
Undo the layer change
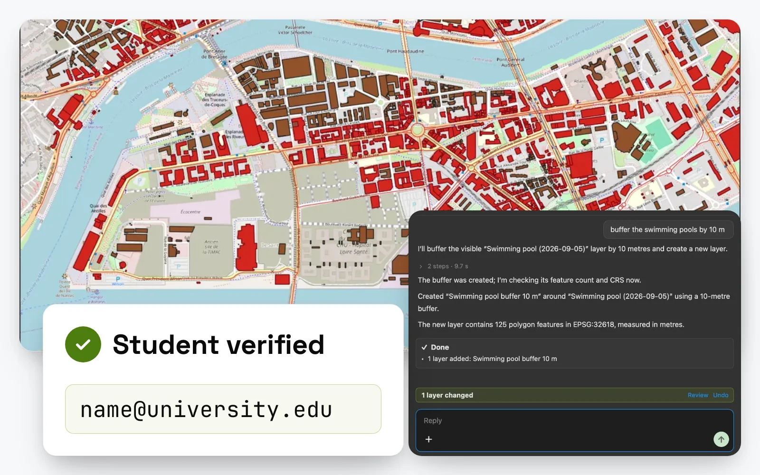pos(721,395)
